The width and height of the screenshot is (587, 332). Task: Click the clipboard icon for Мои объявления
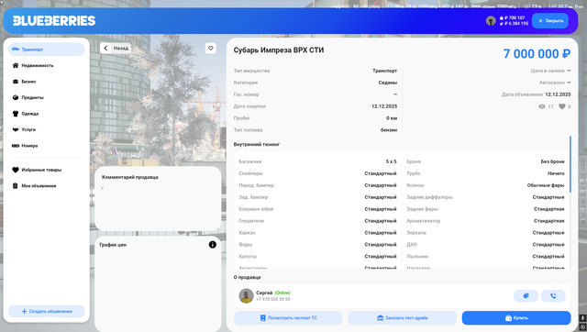[x=16, y=186]
